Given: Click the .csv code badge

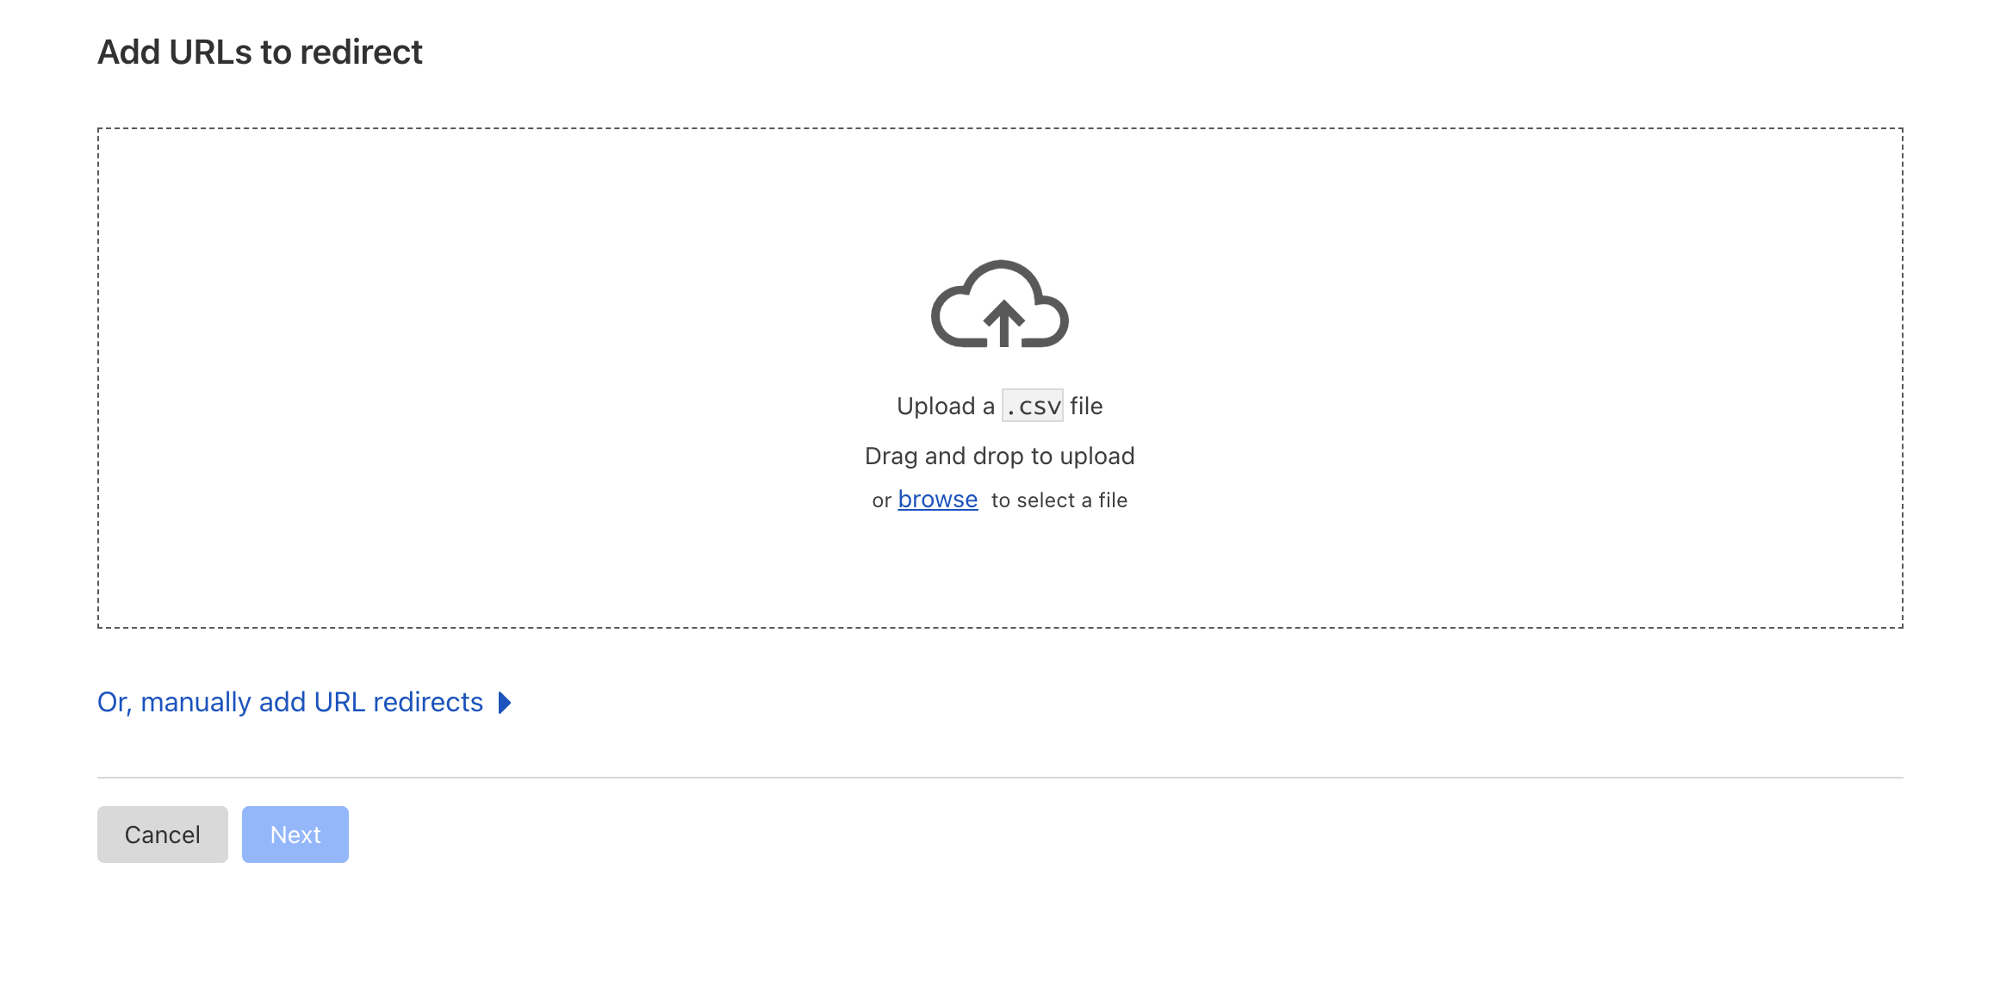Looking at the screenshot, I should coord(1032,406).
